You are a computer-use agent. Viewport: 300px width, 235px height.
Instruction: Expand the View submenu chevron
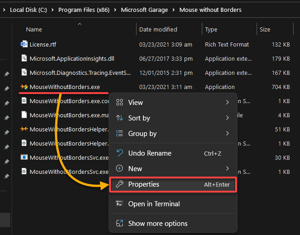pos(227,102)
